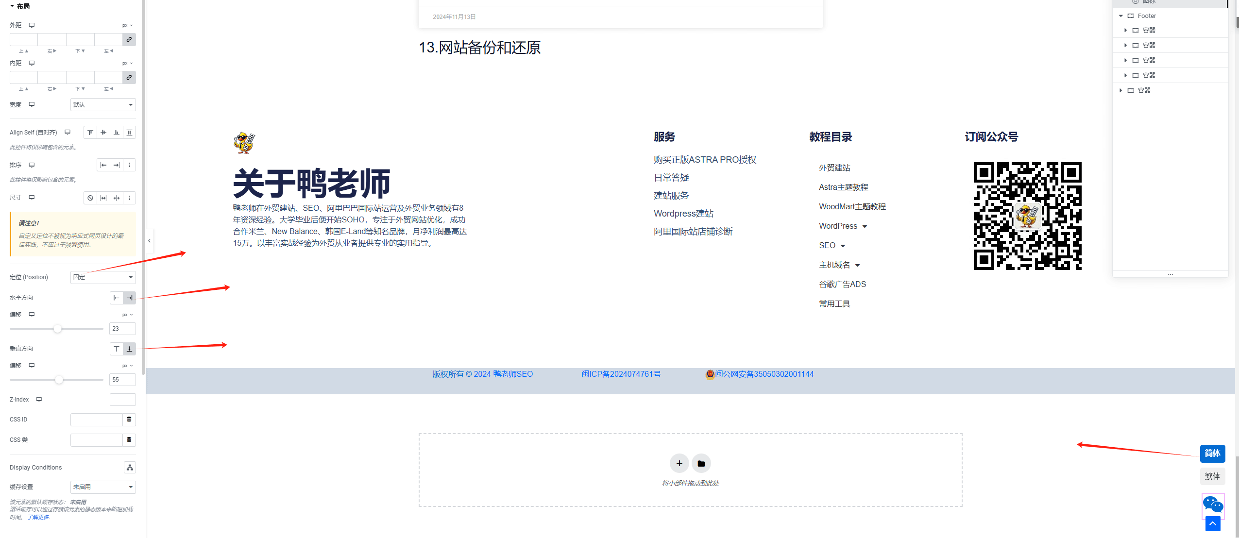1239x538 pixels.
Task: Click the QR code image under 订阅公众号
Action: pyautogui.click(x=1027, y=216)
